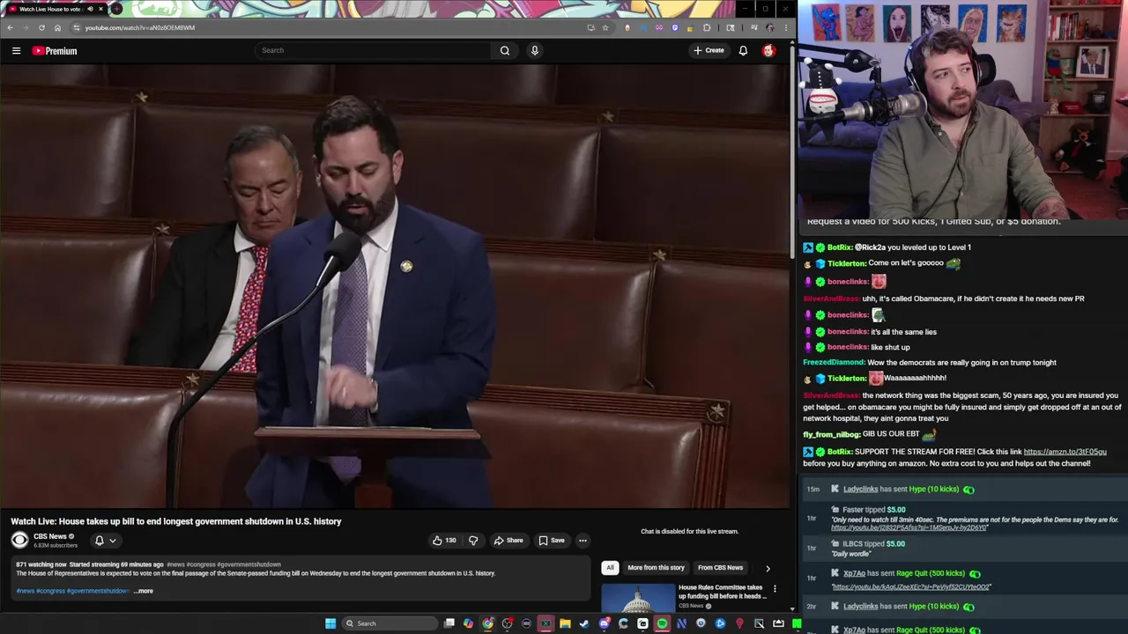The image size is (1128, 634).
Task: Open the YouTube guide hamburger menu
Action: 16,50
